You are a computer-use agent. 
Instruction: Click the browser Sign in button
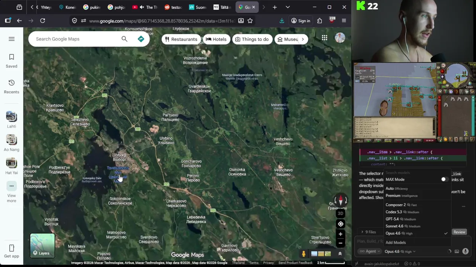[x=300, y=21]
